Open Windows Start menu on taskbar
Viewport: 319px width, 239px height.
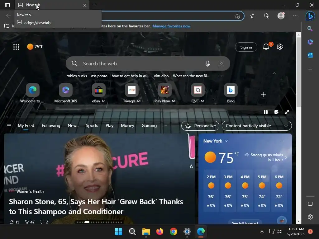coord(118,232)
